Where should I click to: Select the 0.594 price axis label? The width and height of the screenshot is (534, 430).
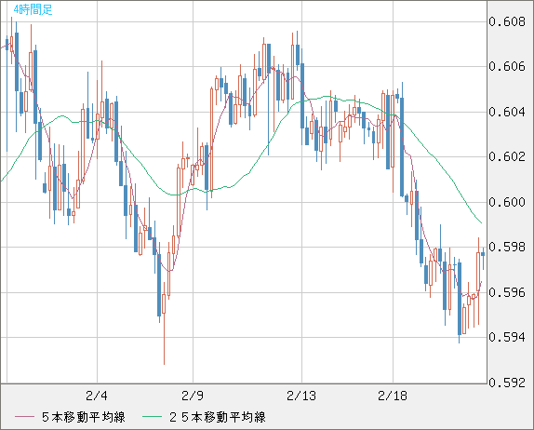pos(507,337)
